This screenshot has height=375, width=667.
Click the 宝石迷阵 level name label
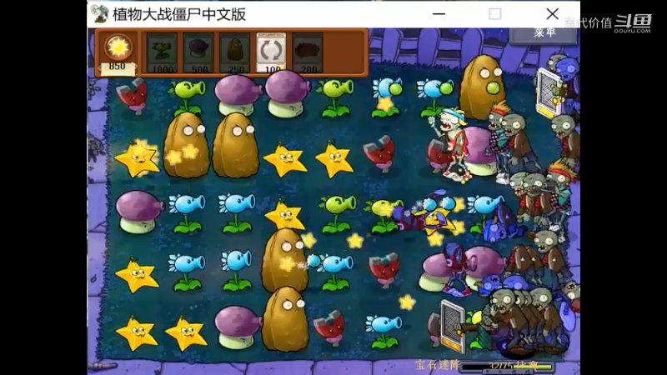[x=438, y=365]
